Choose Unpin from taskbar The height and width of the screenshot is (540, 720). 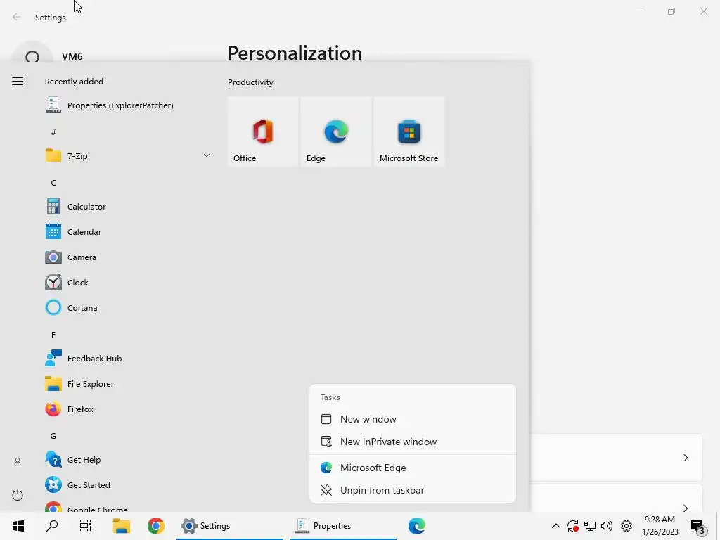[x=412, y=490]
